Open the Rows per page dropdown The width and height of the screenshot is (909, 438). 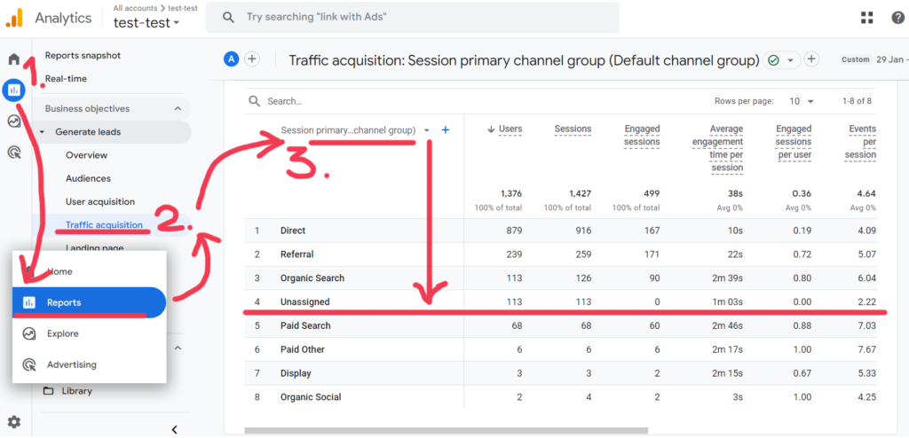click(799, 101)
